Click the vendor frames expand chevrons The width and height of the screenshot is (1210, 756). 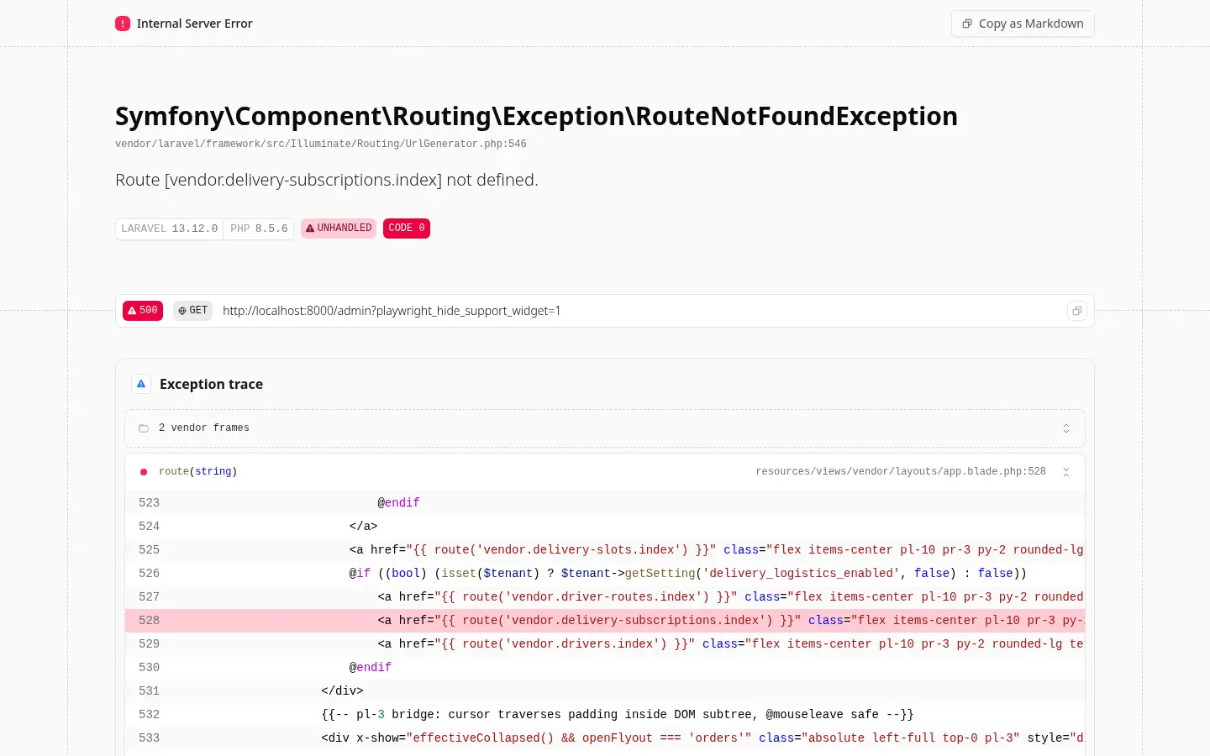(x=1066, y=428)
